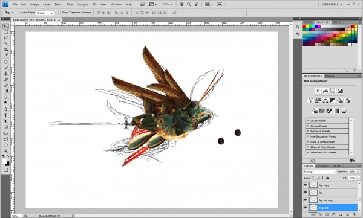
Task: Select the Zoom tool in the toolbox
Action: (x=6, y=151)
